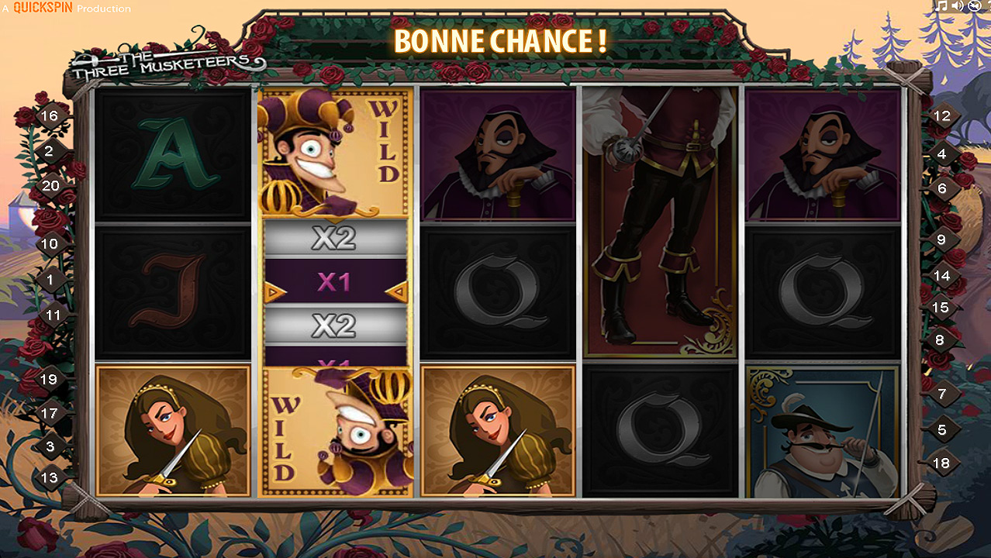The image size is (991, 558).
Task: Select the highlighted X1 multiplier
Action: click(335, 282)
